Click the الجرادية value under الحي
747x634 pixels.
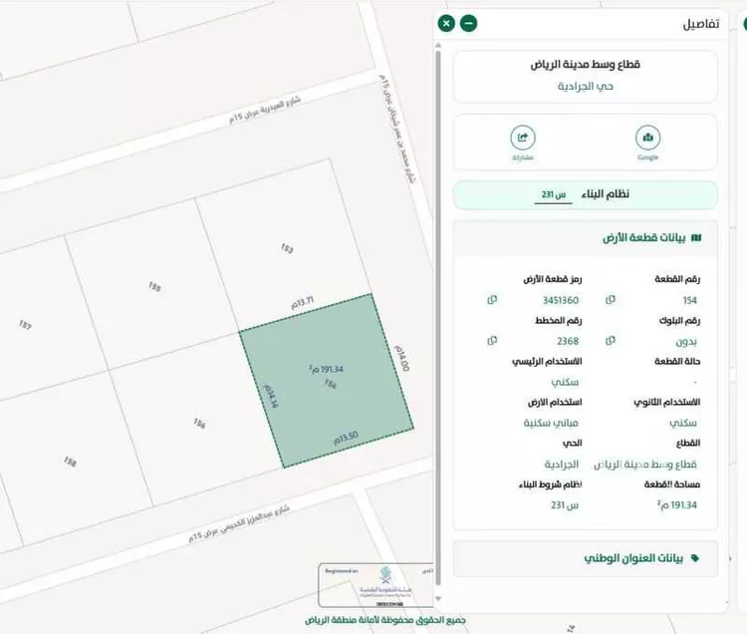(562, 464)
